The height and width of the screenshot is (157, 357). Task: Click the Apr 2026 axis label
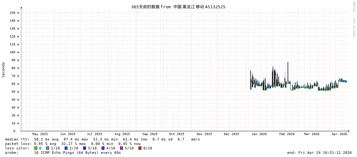(x=339, y=134)
